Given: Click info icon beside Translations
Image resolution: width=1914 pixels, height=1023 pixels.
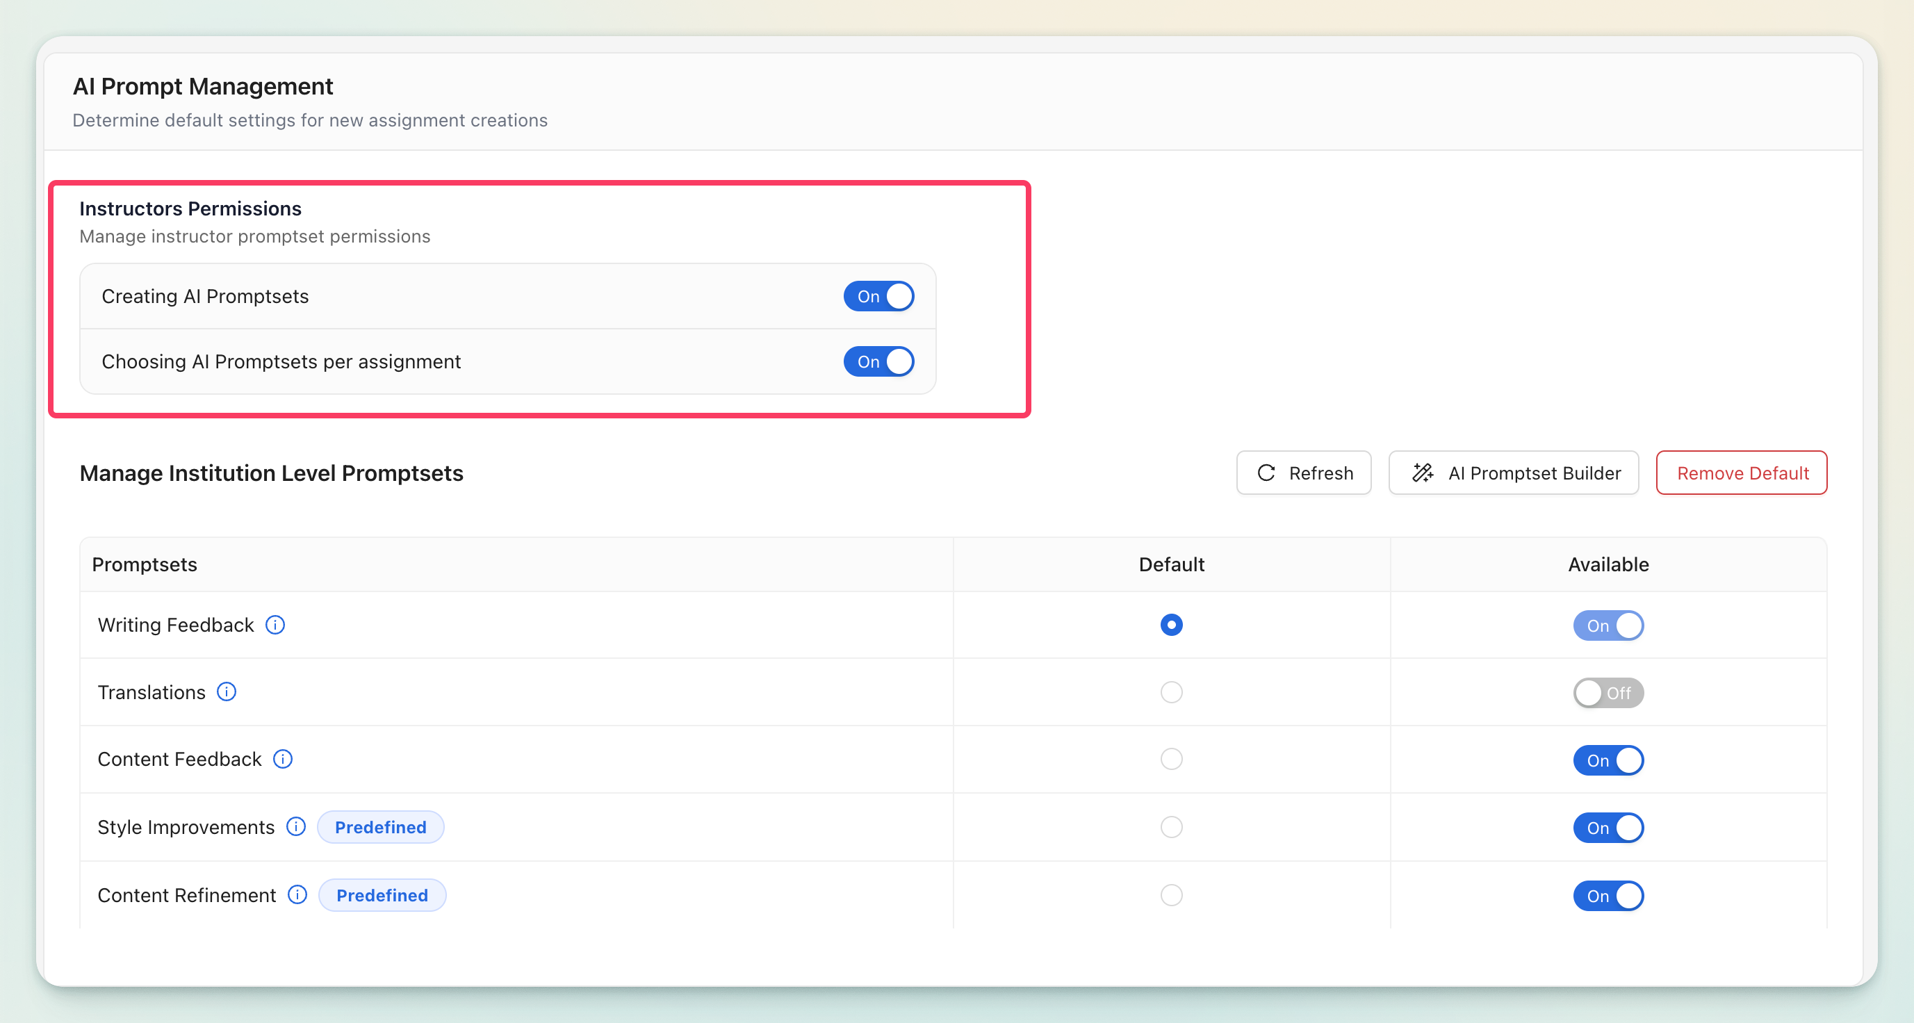Looking at the screenshot, I should 227,691.
